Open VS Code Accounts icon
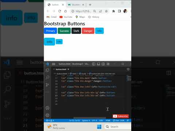Image resolution: width=175 pixels, height=131 pixels. coord(47,108)
